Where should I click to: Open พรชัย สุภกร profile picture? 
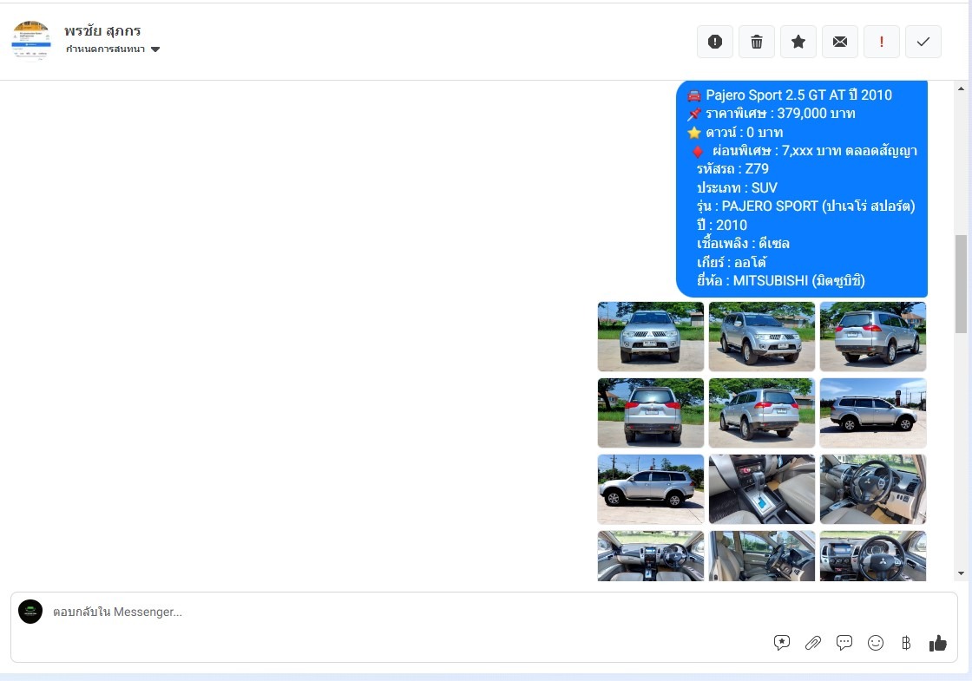(31, 41)
